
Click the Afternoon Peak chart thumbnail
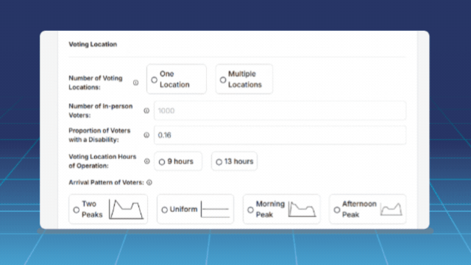pos(391,209)
